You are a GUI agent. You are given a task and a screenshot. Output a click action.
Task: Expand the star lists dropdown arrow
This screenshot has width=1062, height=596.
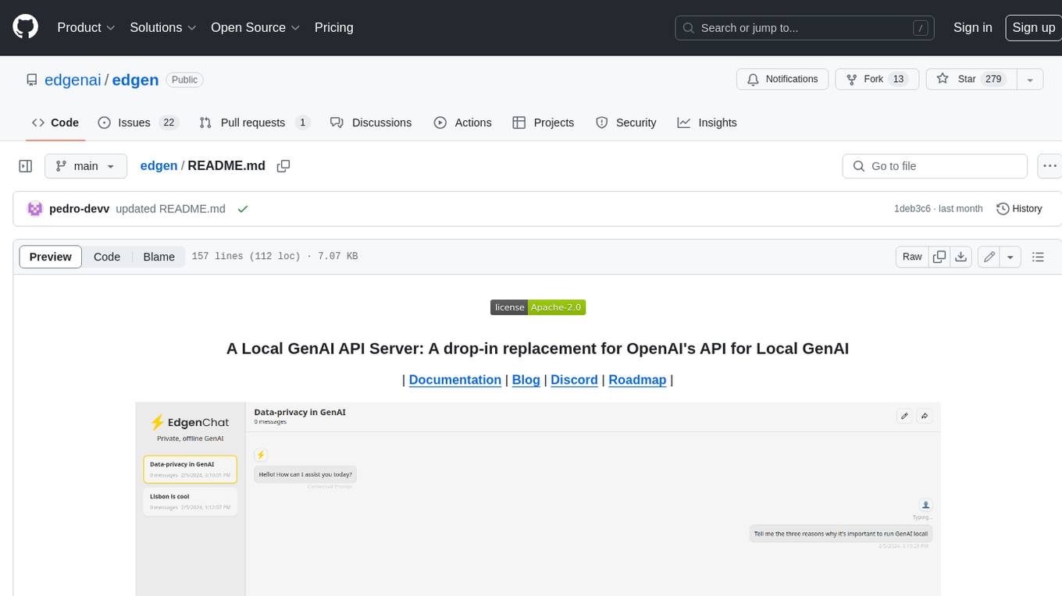tap(1030, 79)
